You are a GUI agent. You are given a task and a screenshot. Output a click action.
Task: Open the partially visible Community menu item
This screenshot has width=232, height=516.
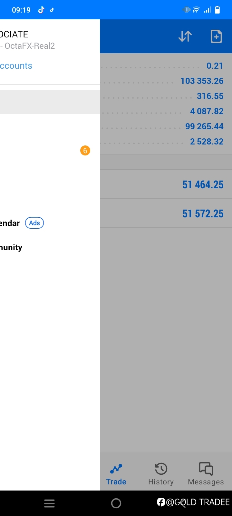point(11,247)
